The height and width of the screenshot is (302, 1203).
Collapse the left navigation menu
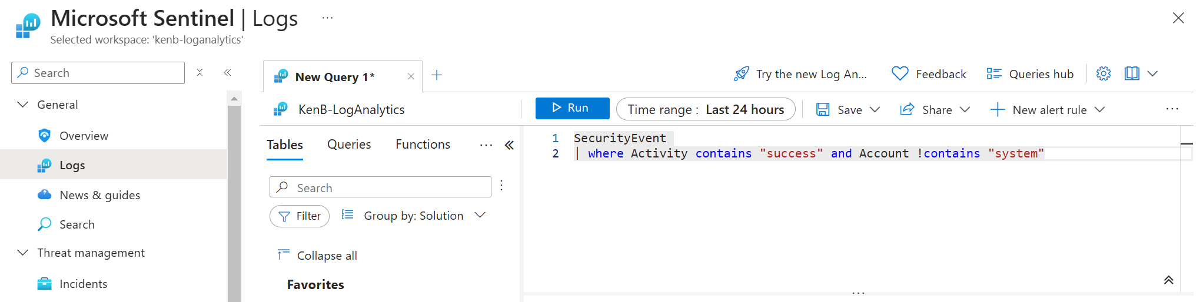pyautogui.click(x=227, y=72)
